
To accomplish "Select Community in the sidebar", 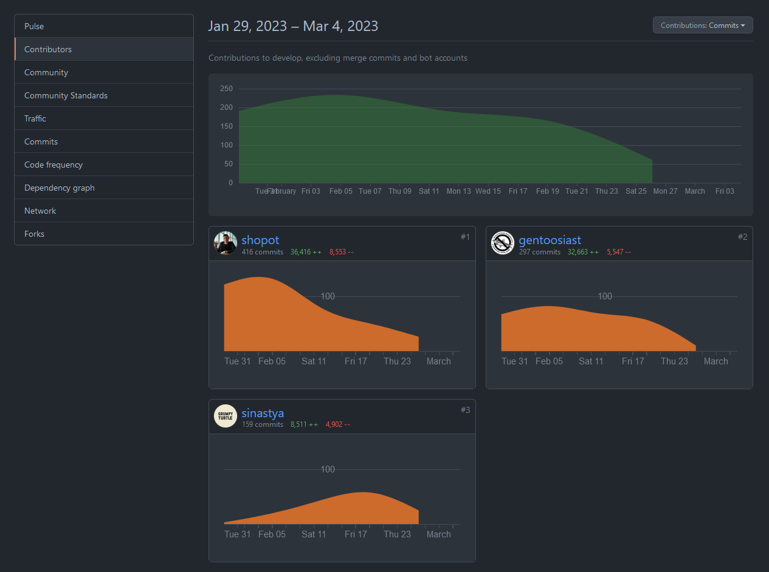I will [46, 72].
